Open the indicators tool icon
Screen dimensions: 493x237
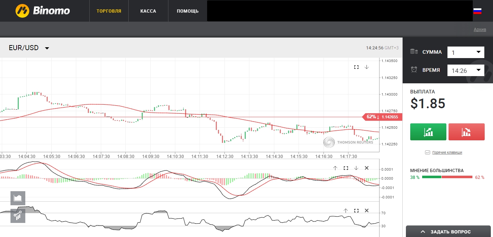point(18,216)
